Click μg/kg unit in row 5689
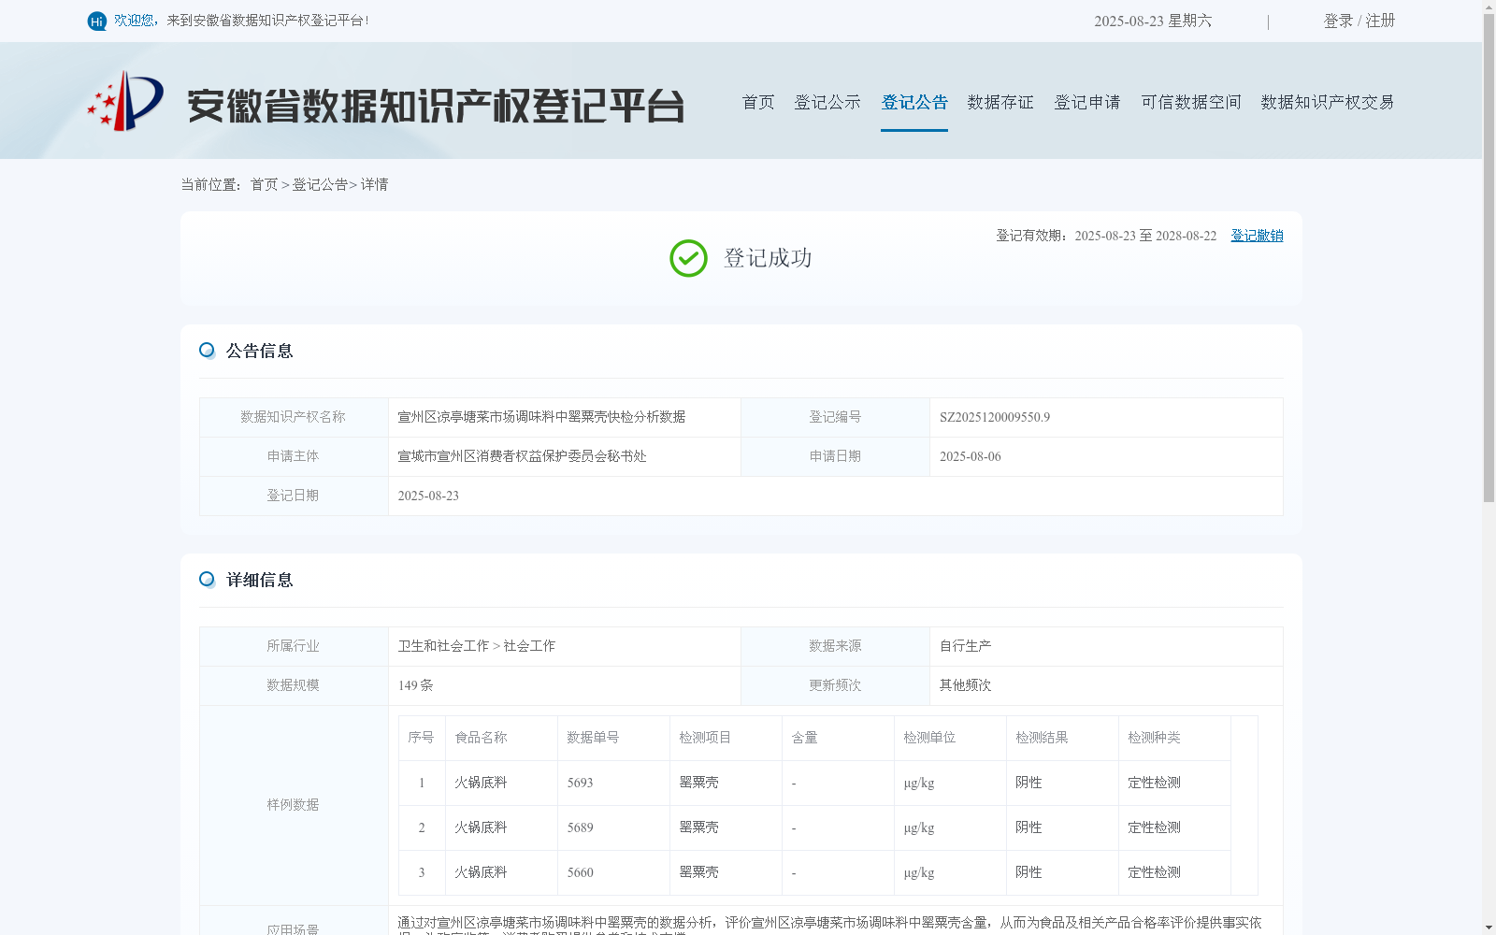Viewport: 1496px width, 935px height. coord(918,827)
